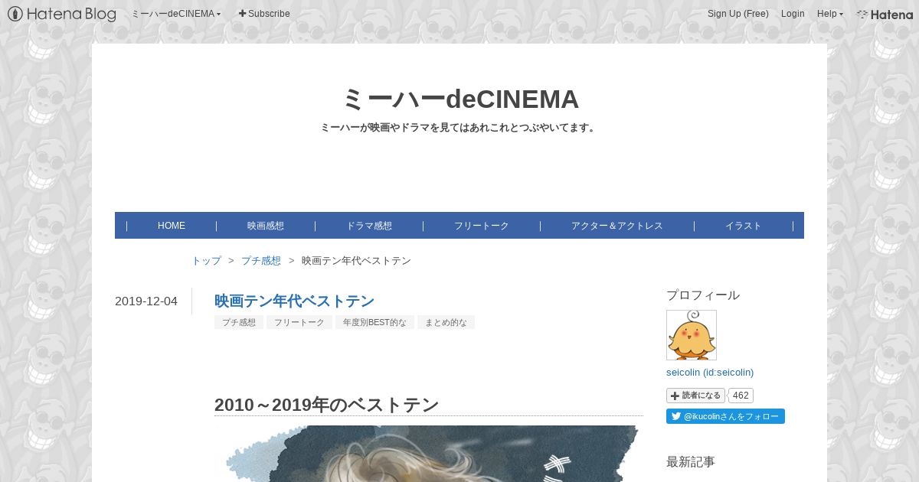Select the イラスト navigation item

[744, 226]
